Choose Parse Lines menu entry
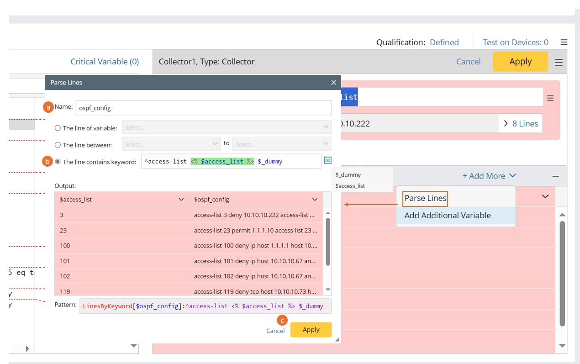 click(425, 198)
